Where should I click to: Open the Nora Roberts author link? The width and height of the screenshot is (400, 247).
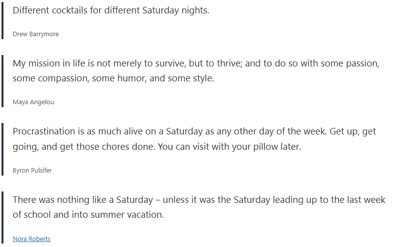coord(31,239)
